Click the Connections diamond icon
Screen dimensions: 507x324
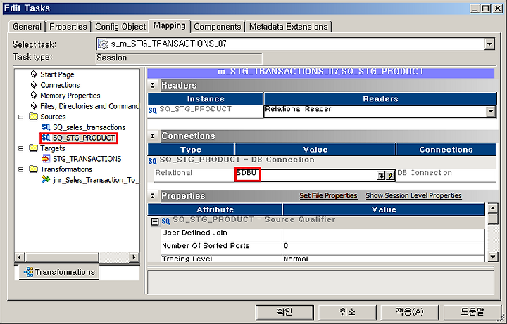(33, 85)
